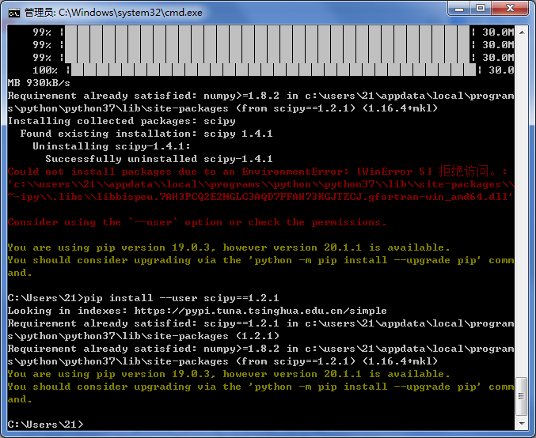Click the scrollbar down arrow
The image size is (536, 438).
click(x=522, y=424)
